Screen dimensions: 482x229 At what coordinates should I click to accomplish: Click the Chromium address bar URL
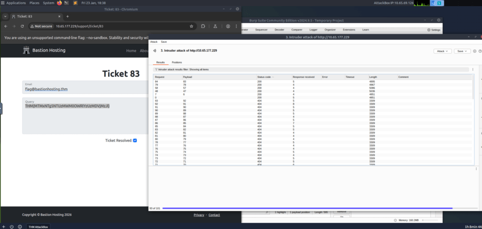[x=79, y=26]
